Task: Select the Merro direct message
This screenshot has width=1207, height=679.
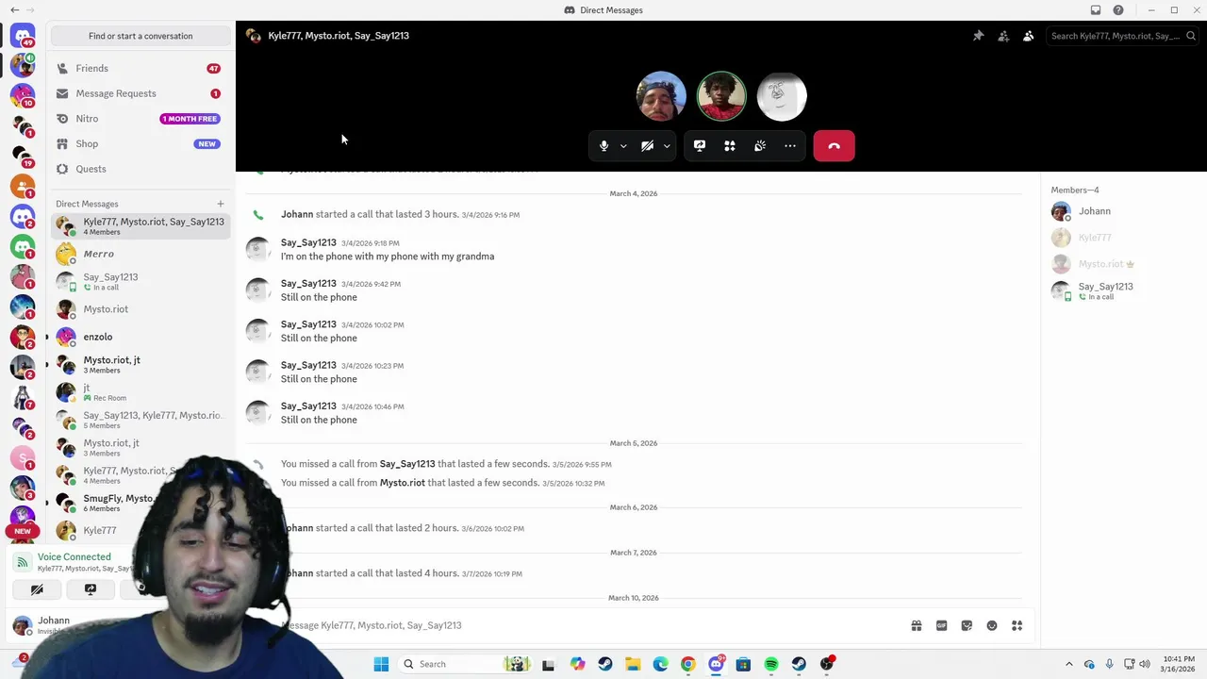Action: (x=141, y=254)
